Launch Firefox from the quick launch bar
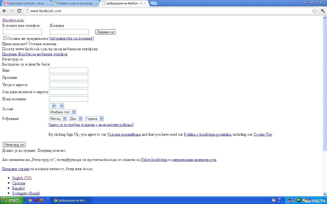 click(42, 200)
